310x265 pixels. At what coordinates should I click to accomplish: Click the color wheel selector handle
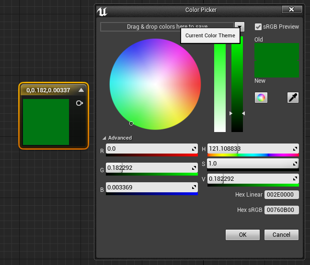131,123
